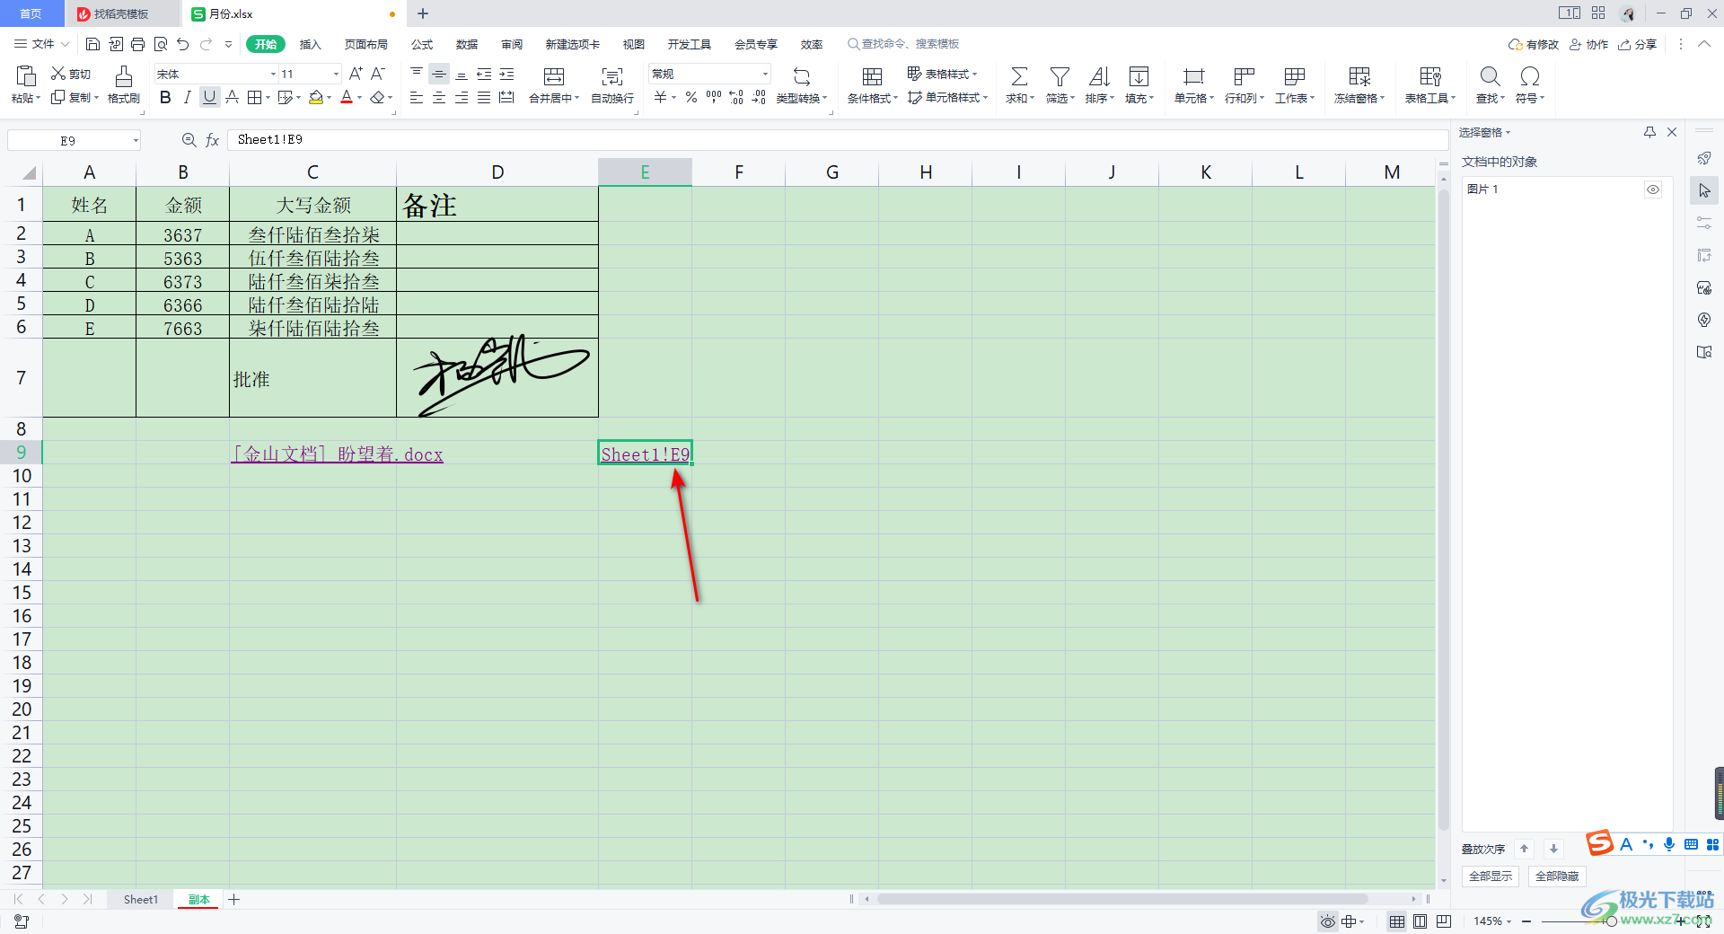Screen dimensions: 1724x934
Task: Move object down in stacking order
Action: (1553, 849)
